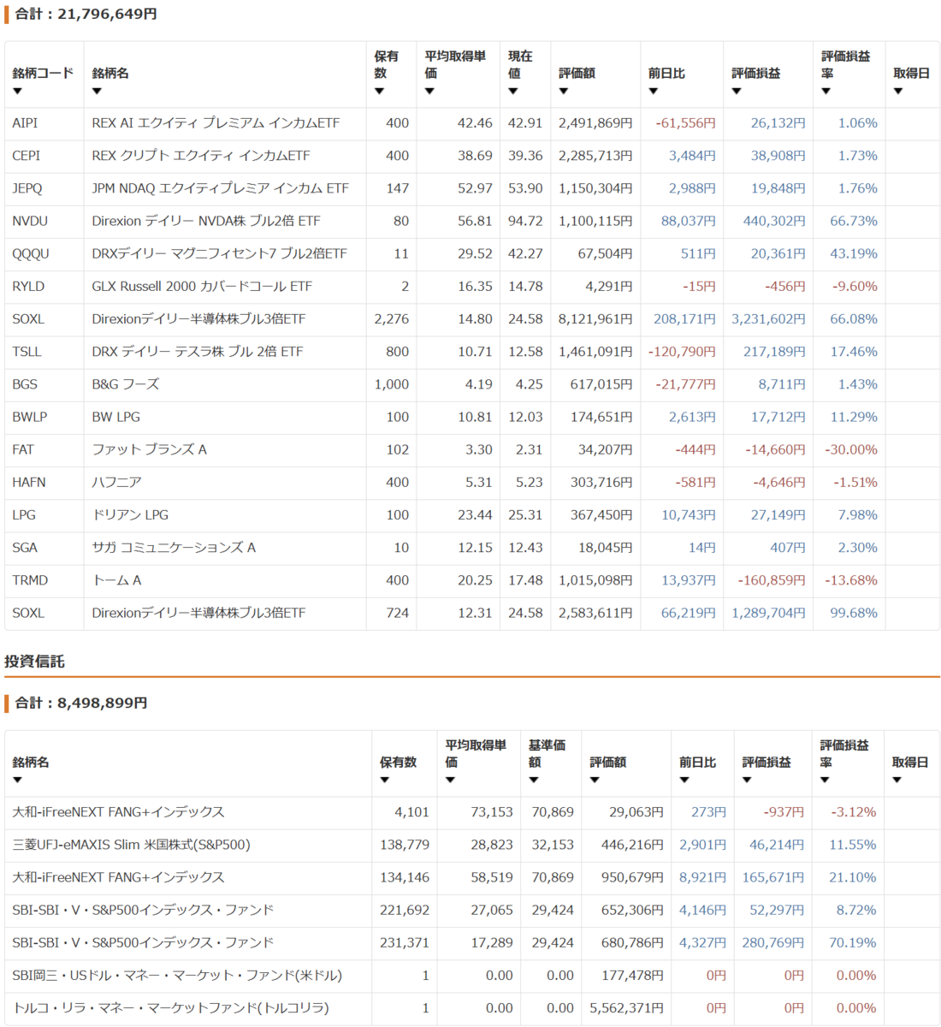This screenshot has height=1027, width=941.
Task: Select ticker code TSLL
Action: [27, 352]
